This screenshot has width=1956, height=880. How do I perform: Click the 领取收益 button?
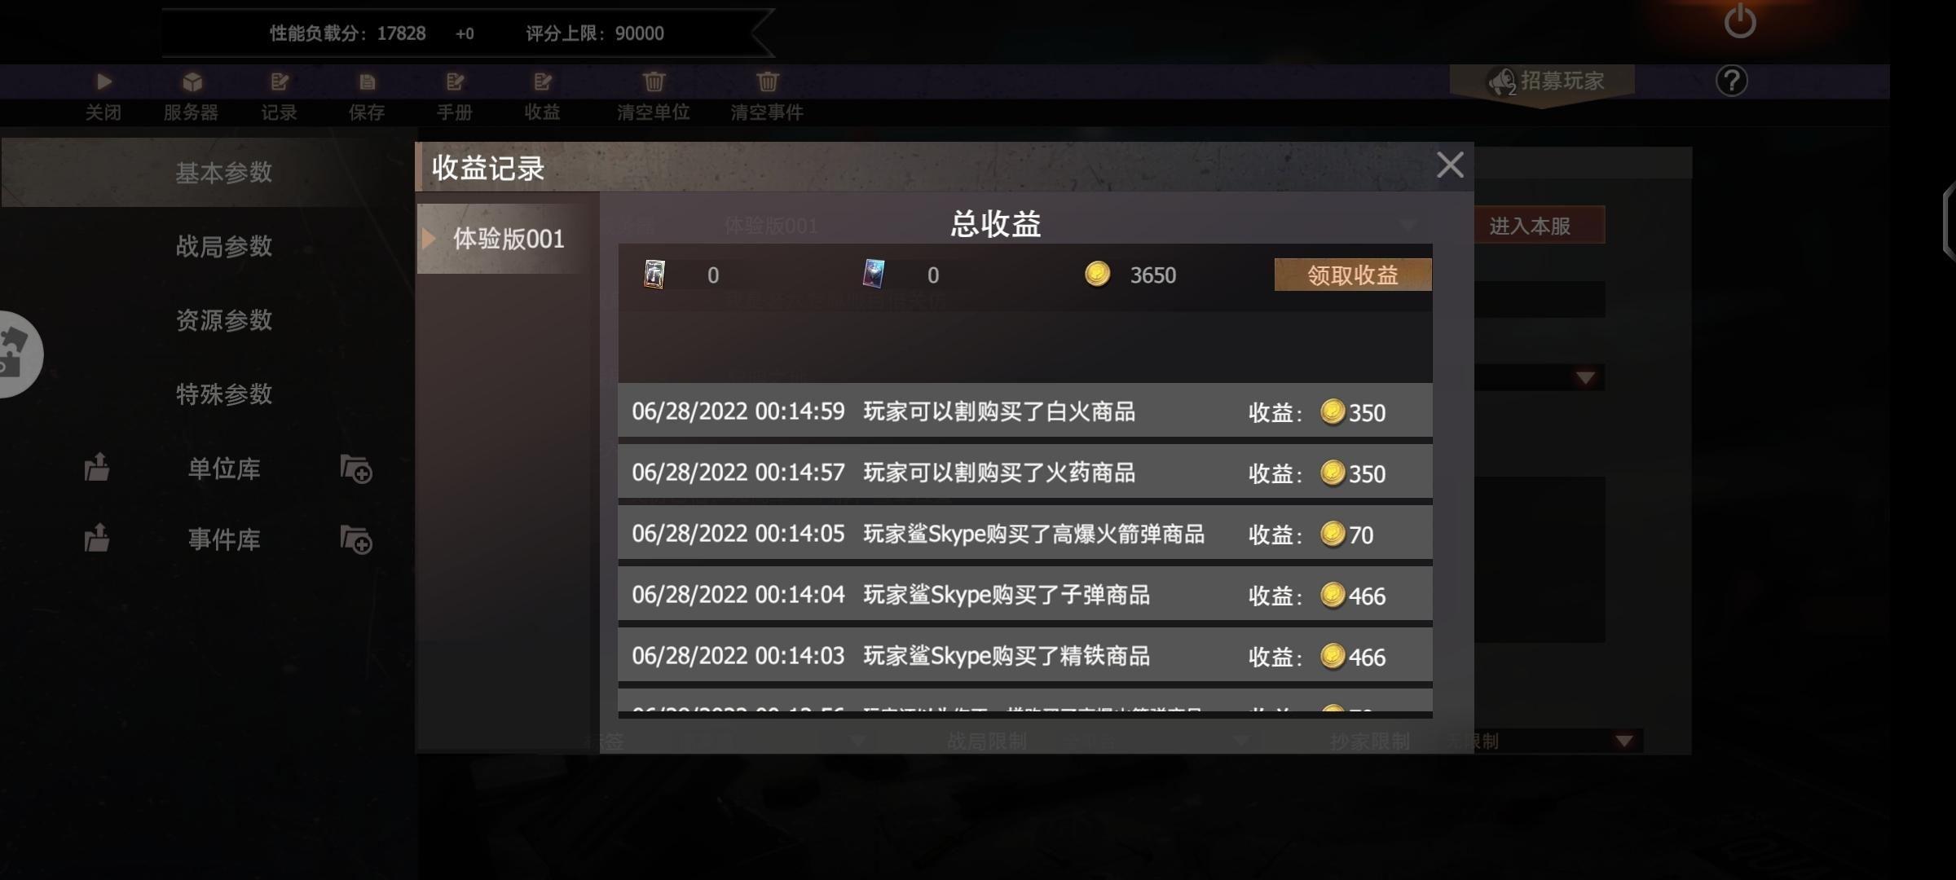coord(1353,275)
